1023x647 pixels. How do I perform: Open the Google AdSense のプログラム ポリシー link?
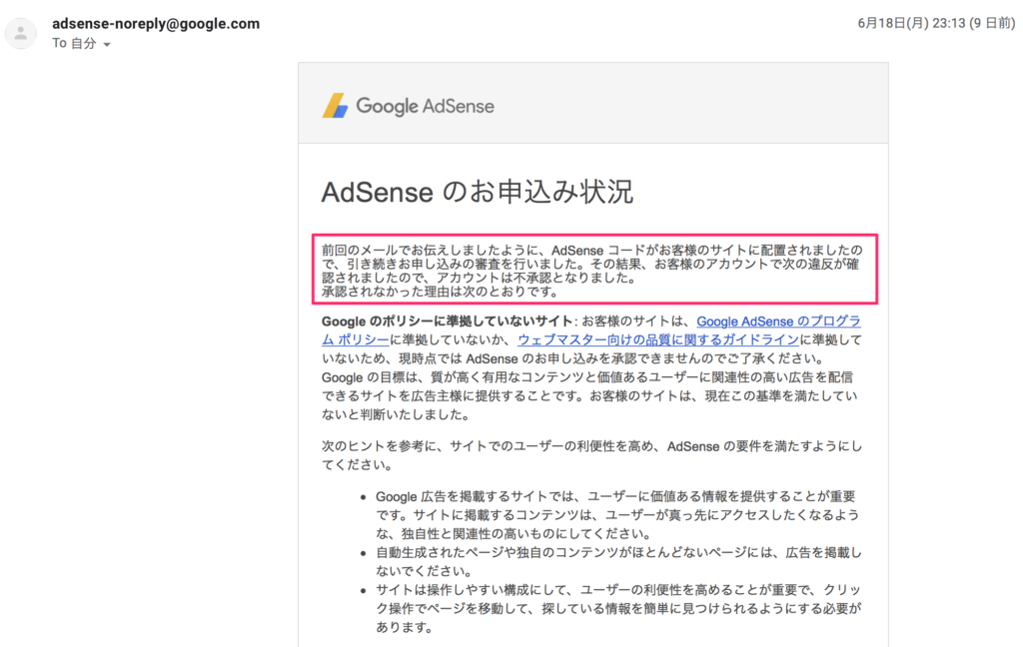coord(778,322)
